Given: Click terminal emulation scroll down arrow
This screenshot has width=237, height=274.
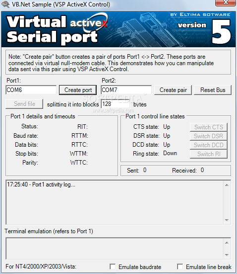Looking at the screenshot, I should 227,255.
